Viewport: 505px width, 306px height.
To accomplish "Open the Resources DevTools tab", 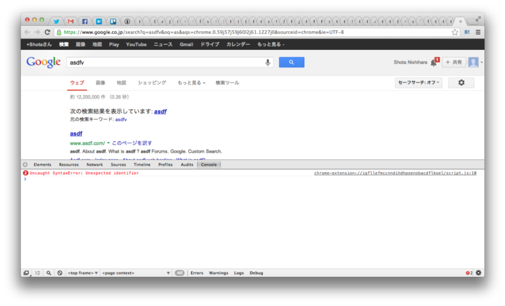I will pos(69,165).
